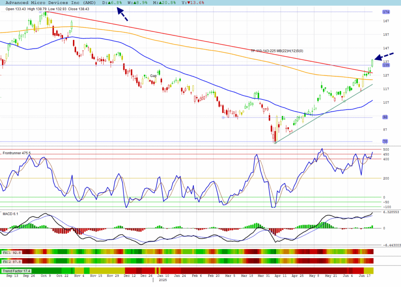
Task: Click the Sep 26 date label
Action: pyautogui.click(x=29, y=276)
